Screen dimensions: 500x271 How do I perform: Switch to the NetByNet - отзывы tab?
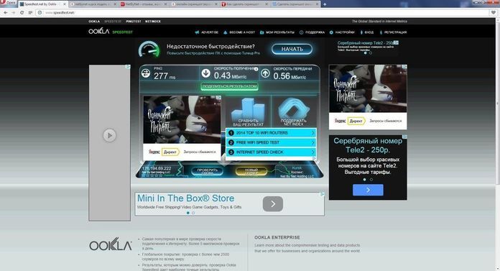tap(143, 4)
